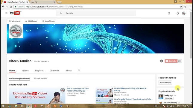Image resolution: width=193 pixels, height=108 pixels.
Task: Open Chrome three-dot menu
Action: tap(190, 7)
